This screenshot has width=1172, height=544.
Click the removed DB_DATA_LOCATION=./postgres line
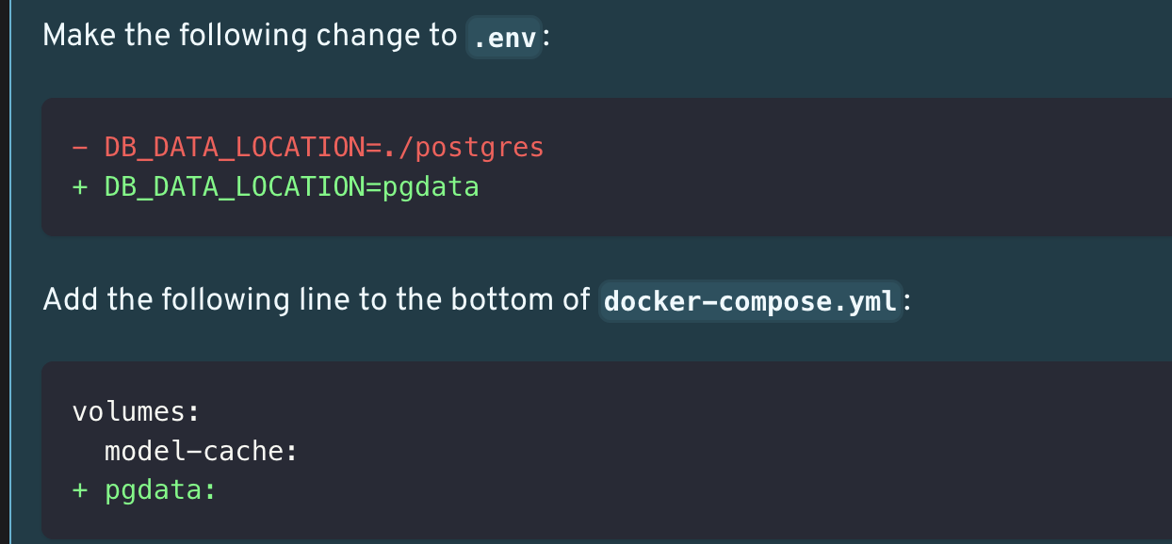click(x=308, y=147)
